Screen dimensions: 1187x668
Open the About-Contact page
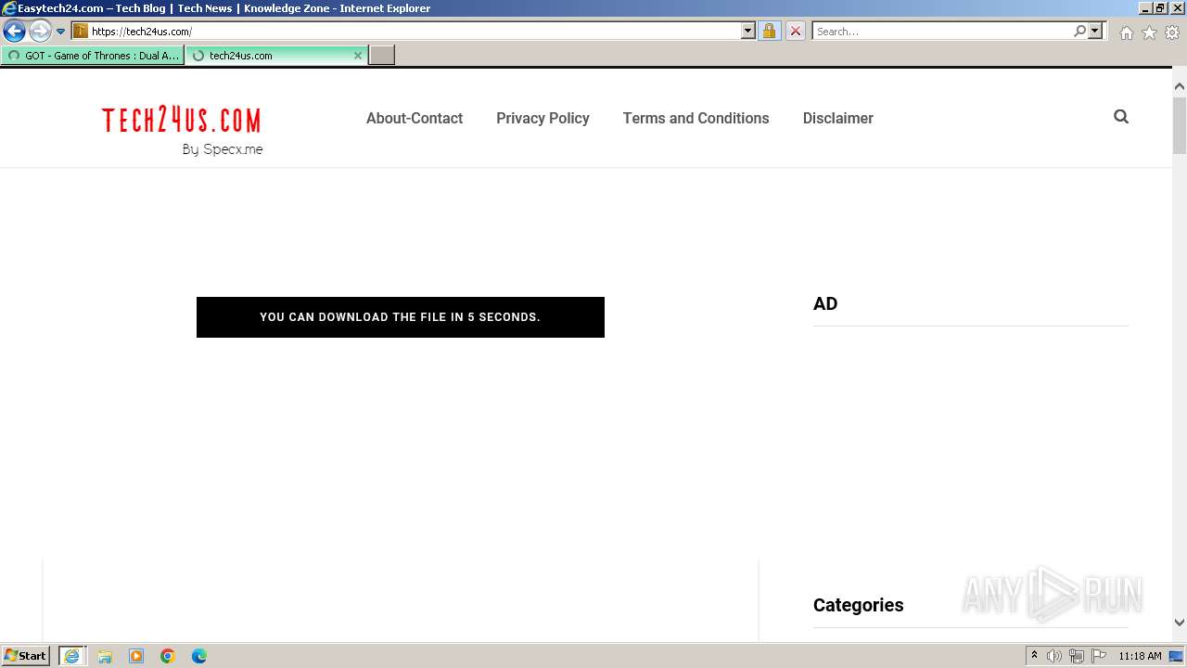coord(415,118)
